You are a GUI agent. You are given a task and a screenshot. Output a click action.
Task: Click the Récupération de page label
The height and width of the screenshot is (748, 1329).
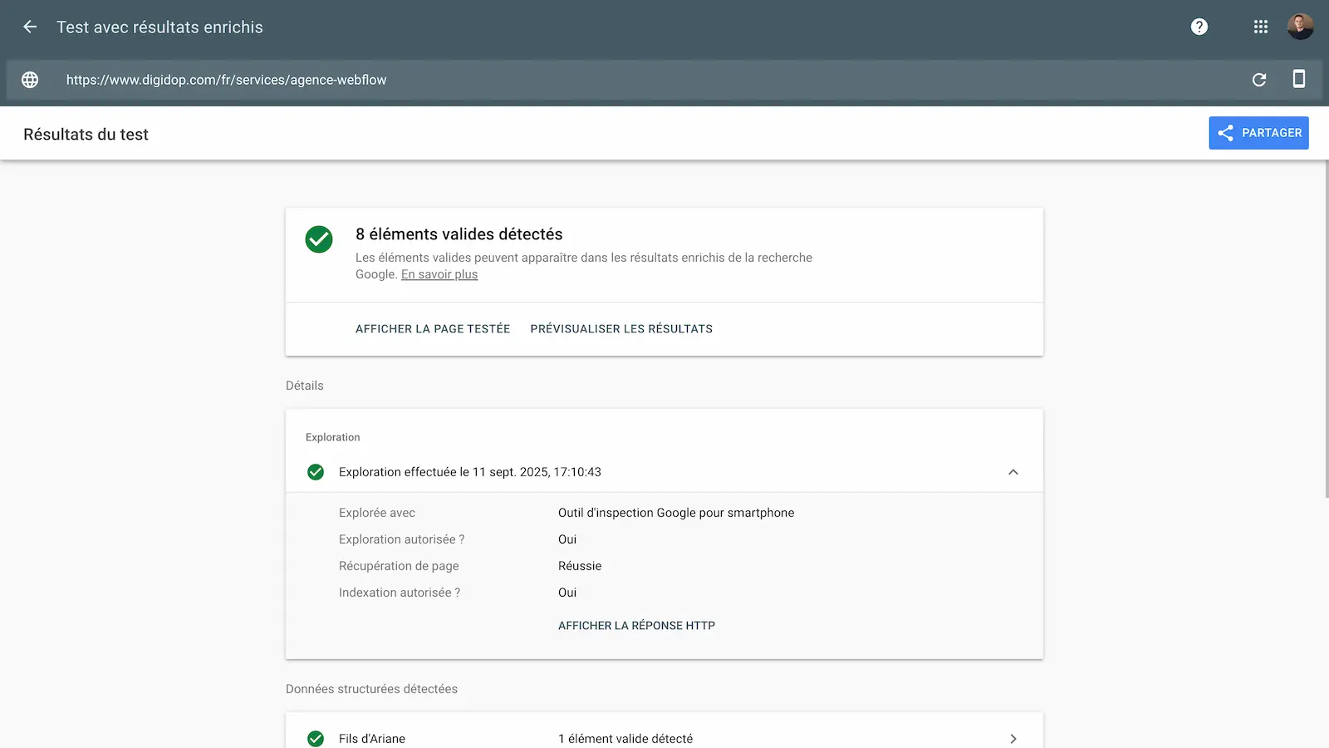point(399,566)
